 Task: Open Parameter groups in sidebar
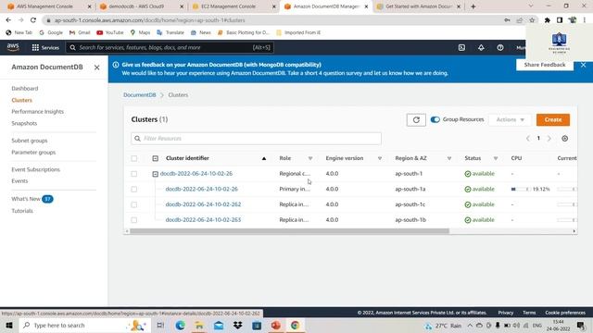click(x=33, y=152)
